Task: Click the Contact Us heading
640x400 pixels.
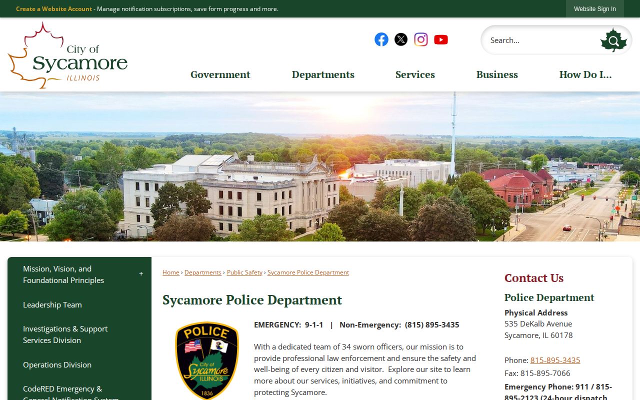Action: [x=534, y=278]
